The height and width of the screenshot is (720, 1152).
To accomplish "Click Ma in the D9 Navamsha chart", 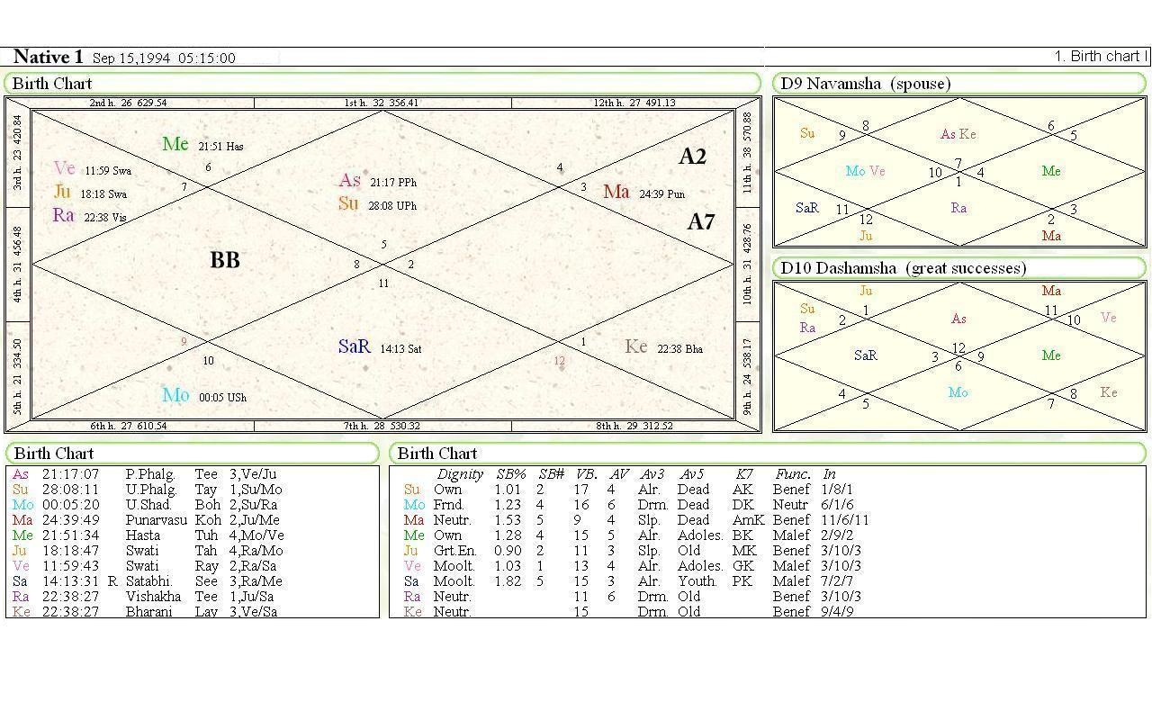I will point(1051,236).
